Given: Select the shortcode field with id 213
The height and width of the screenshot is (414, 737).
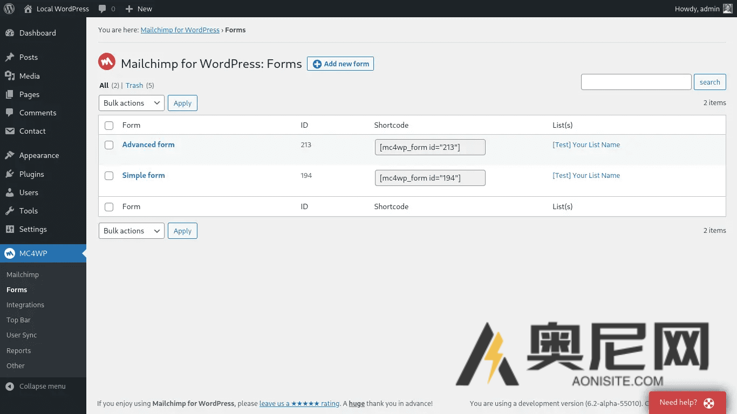Looking at the screenshot, I should 430,147.
